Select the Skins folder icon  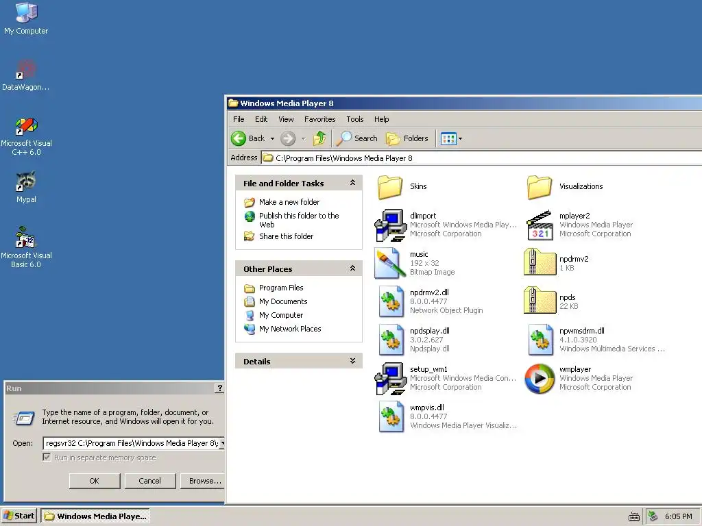pyautogui.click(x=390, y=186)
